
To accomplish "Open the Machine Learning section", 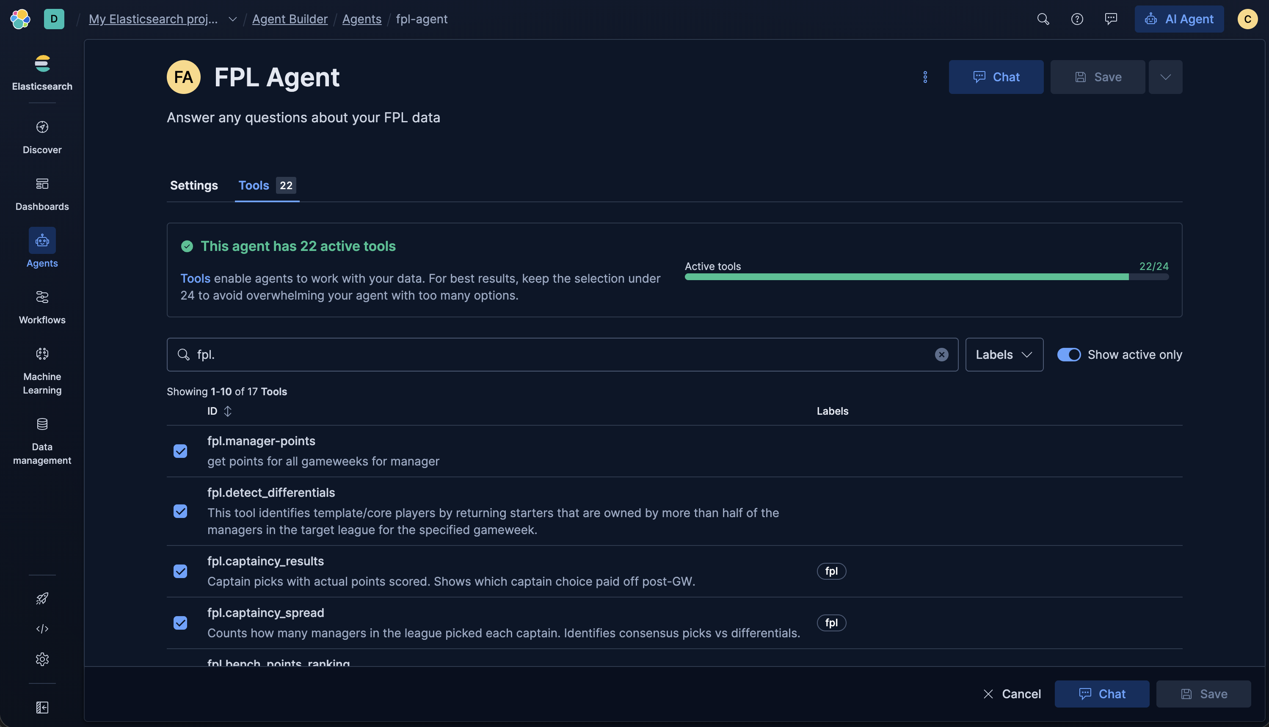I will click(42, 370).
